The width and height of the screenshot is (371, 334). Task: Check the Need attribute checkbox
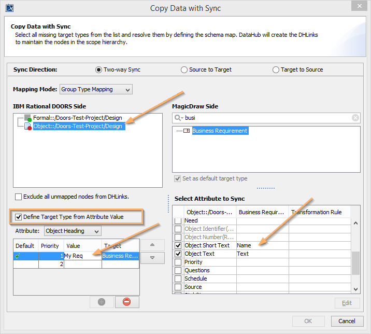[x=178, y=221]
